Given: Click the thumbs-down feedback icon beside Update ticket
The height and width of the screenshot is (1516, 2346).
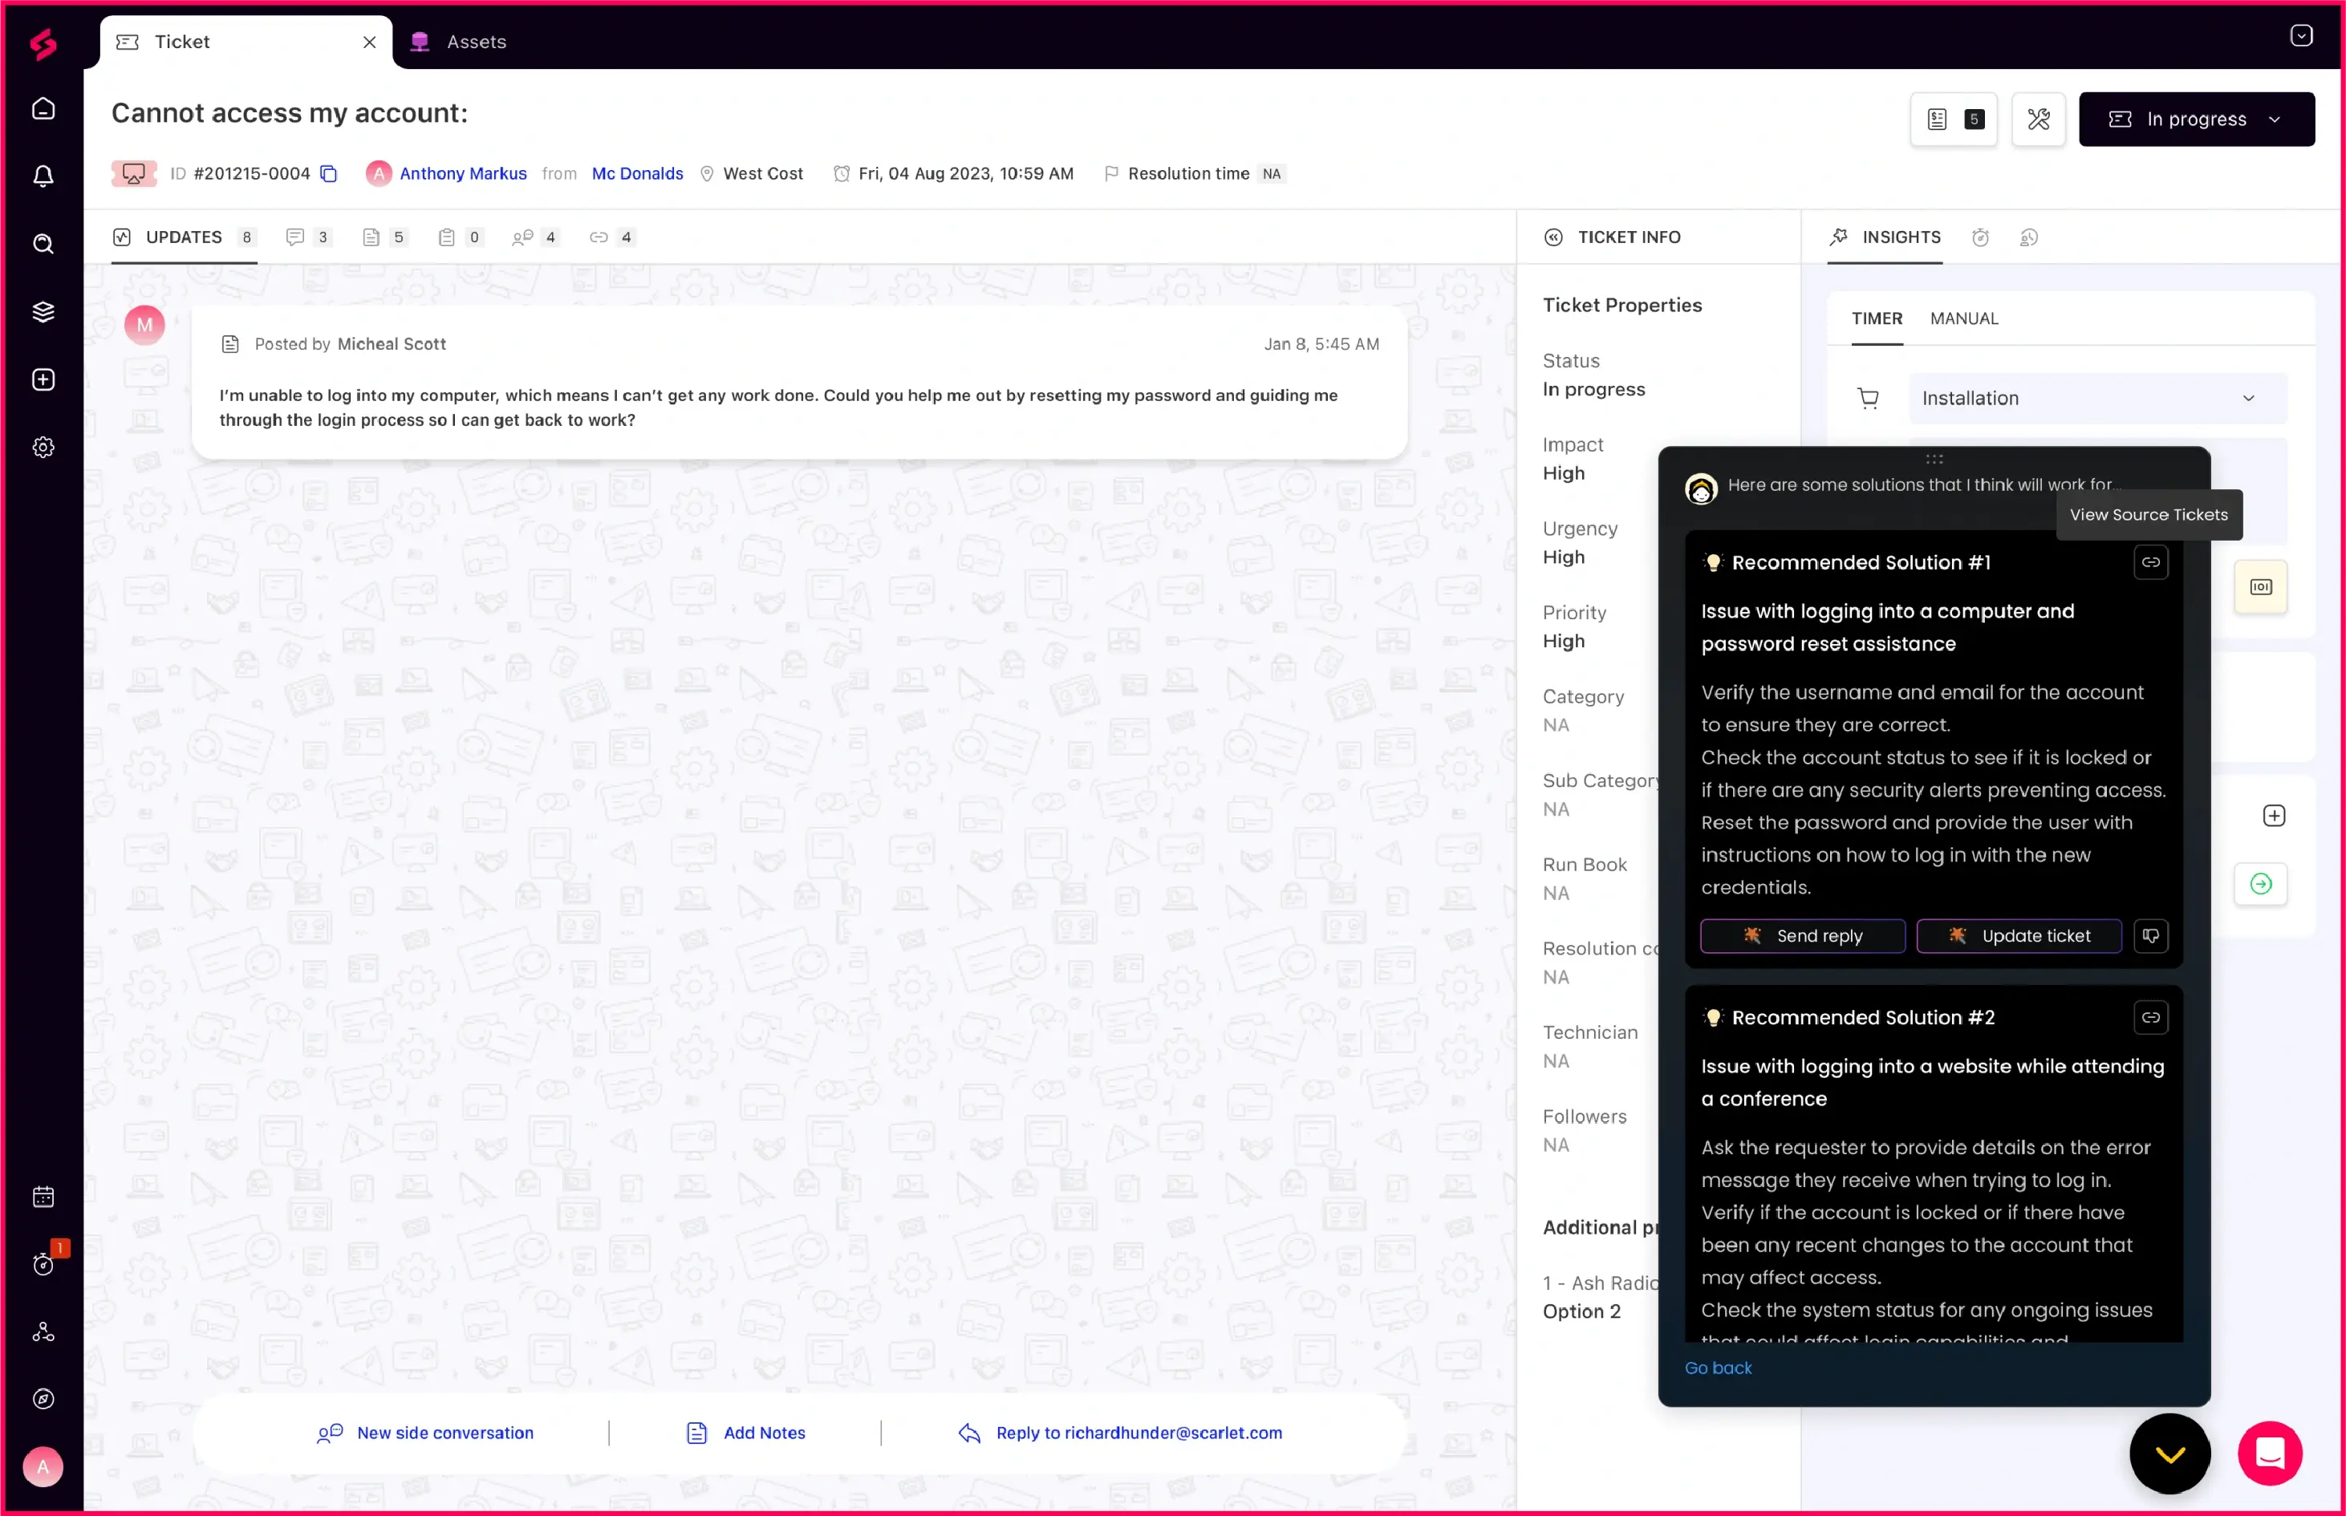Looking at the screenshot, I should pos(2150,935).
